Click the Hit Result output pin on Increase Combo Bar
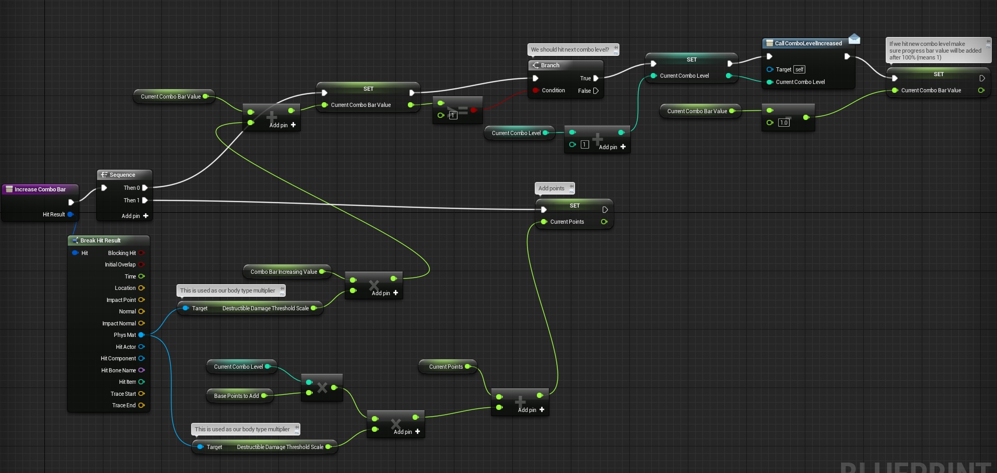Image resolution: width=997 pixels, height=473 pixels. pyautogui.click(x=71, y=214)
